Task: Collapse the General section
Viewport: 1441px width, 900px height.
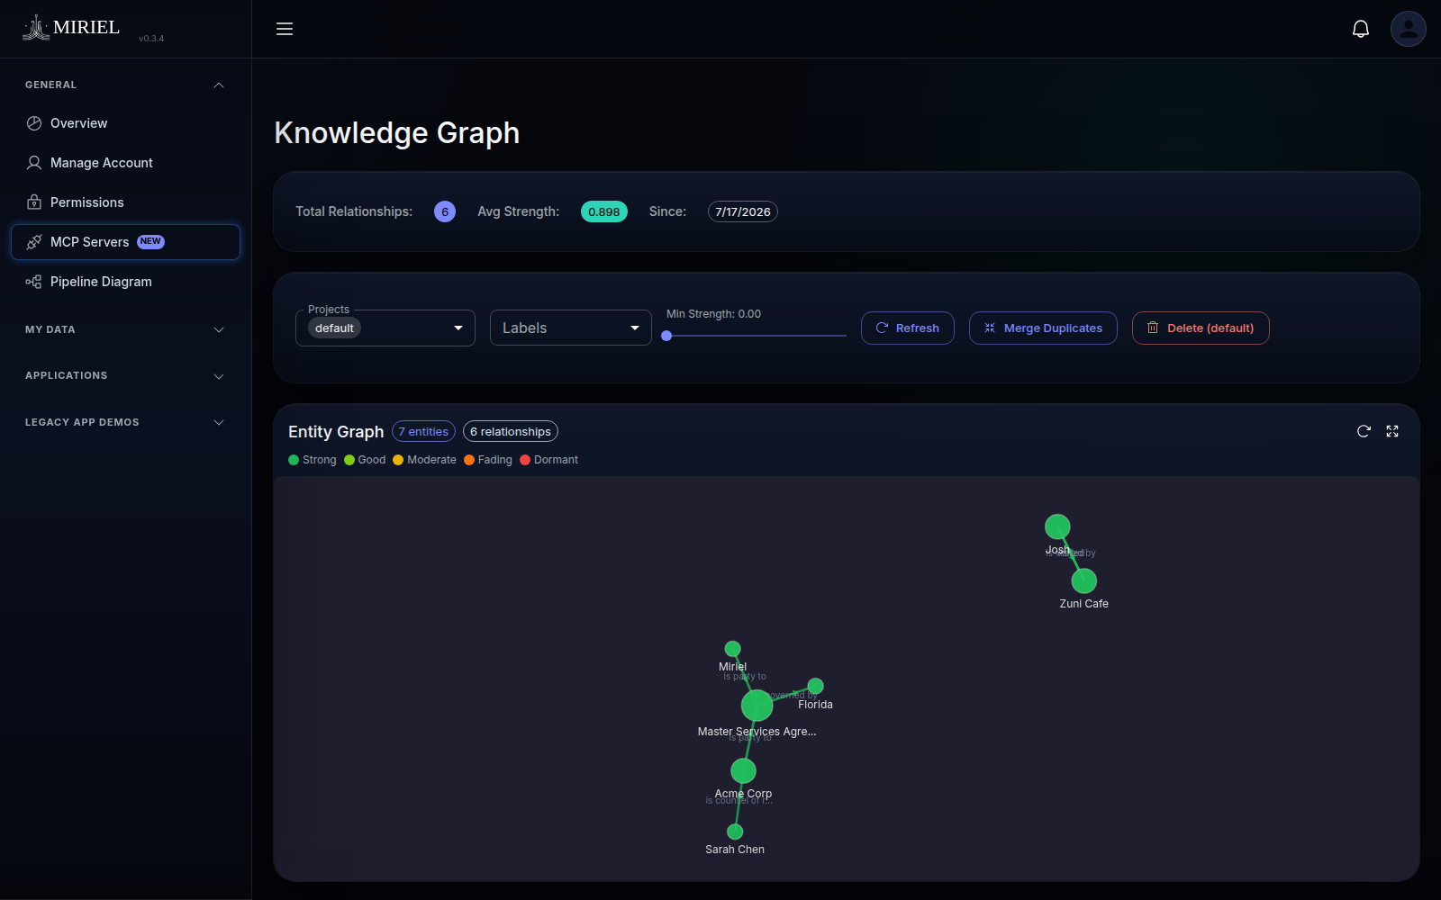Action: [125, 85]
